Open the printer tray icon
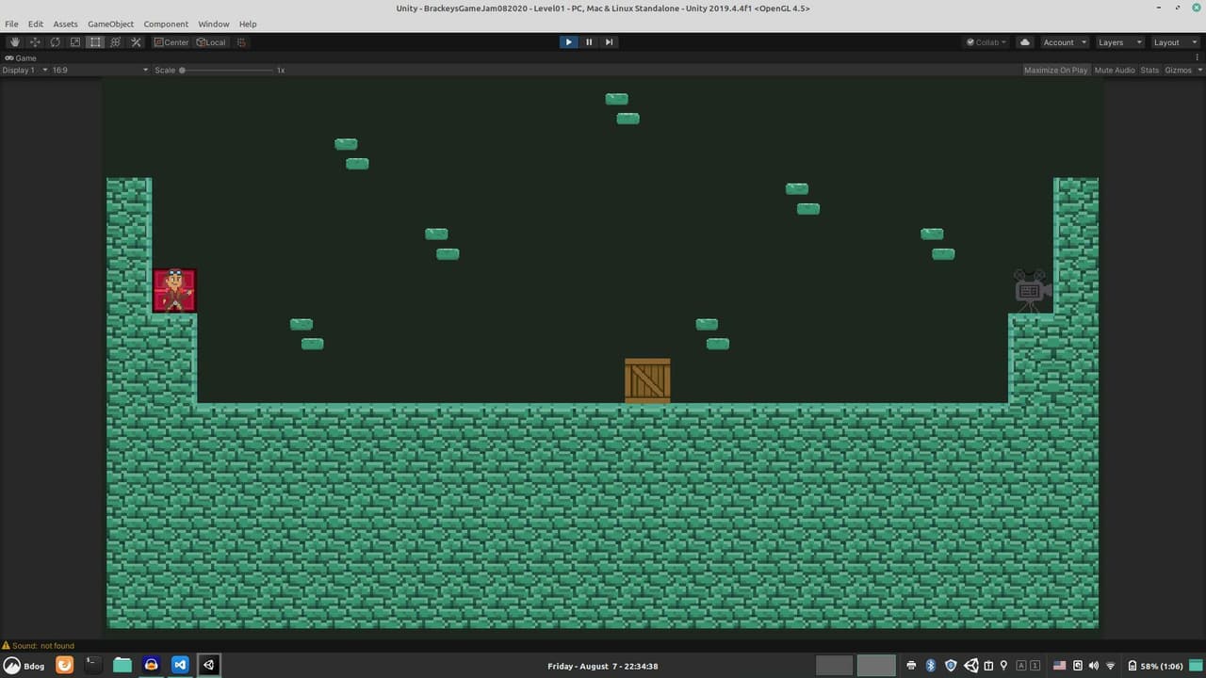 coord(911,666)
